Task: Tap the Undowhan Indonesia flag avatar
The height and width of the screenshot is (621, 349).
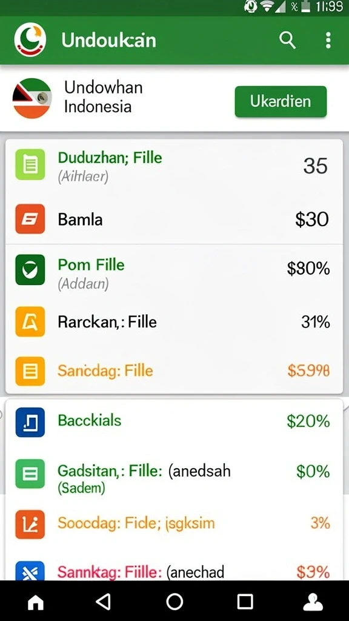Action: point(32,98)
